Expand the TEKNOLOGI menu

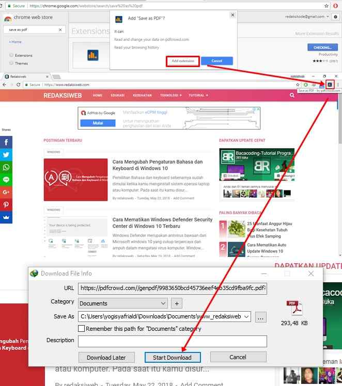(x=171, y=95)
